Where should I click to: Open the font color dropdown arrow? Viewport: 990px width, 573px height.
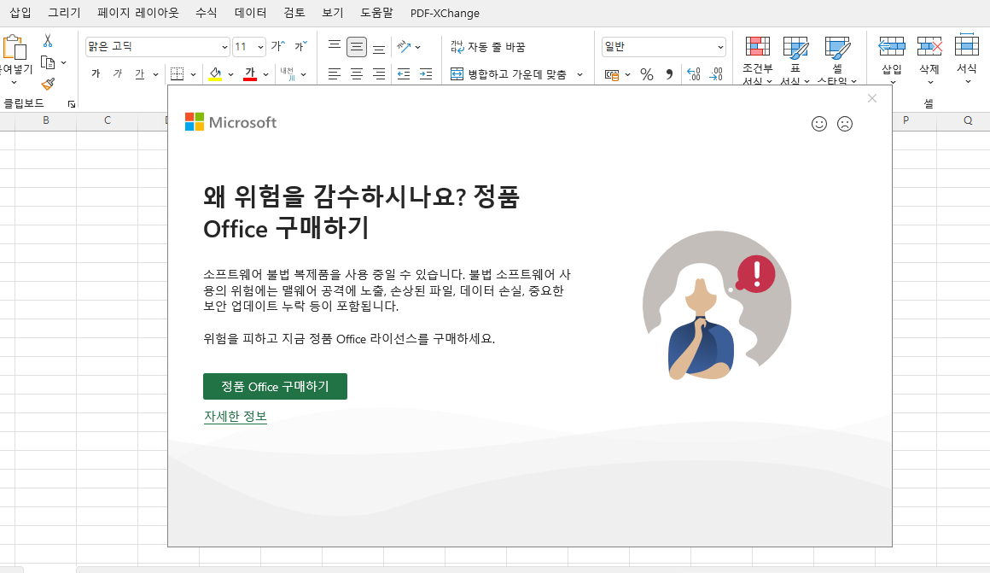[265, 74]
